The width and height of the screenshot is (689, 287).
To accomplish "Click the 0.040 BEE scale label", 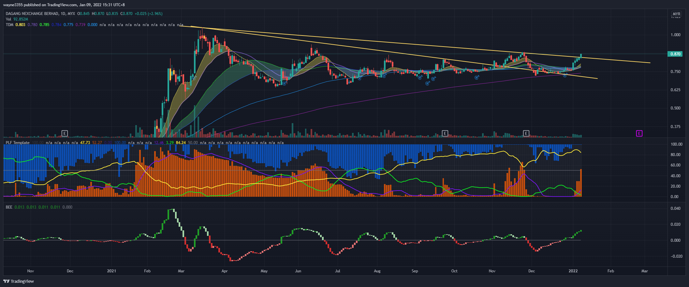I will point(675,208).
